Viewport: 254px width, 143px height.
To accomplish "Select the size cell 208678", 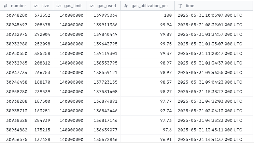I will (x=42, y=25).
